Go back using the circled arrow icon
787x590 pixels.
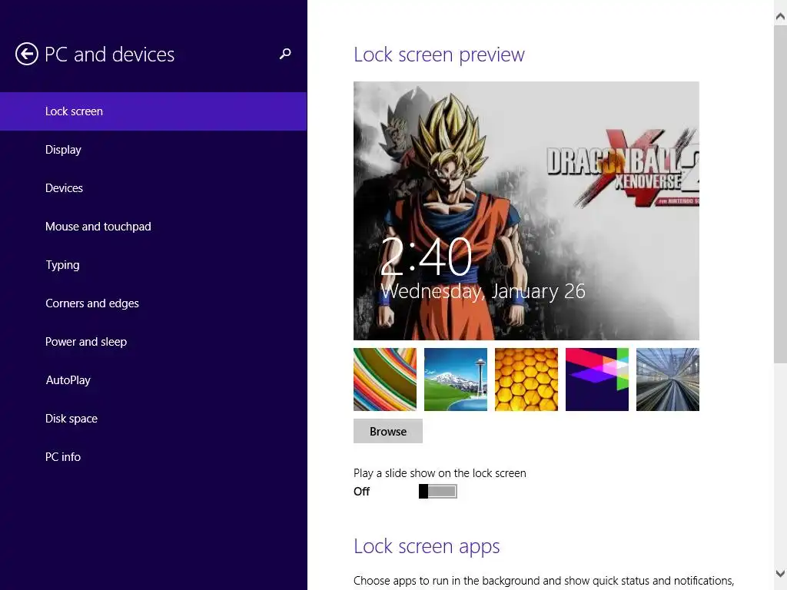(x=27, y=55)
